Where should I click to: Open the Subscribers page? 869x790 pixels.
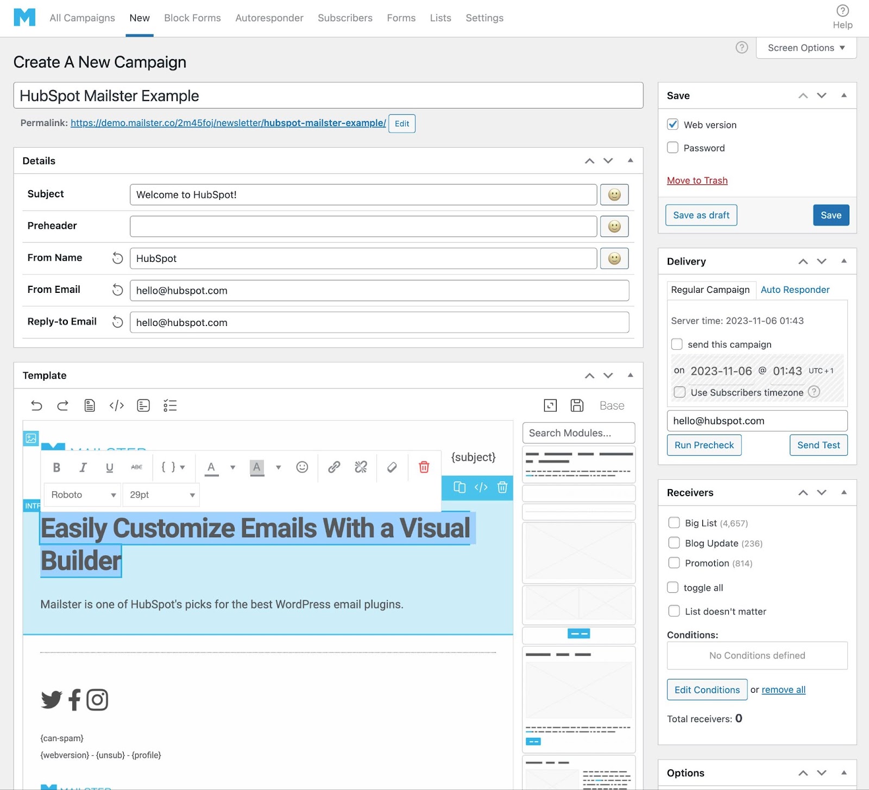point(345,18)
